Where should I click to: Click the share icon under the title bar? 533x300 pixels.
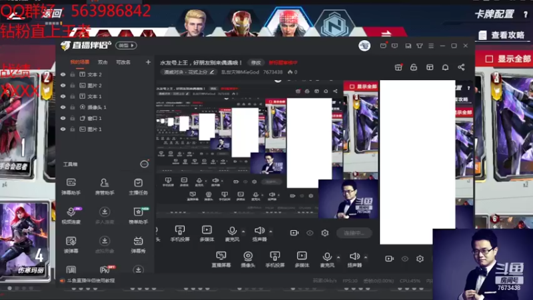click(461, 67)
